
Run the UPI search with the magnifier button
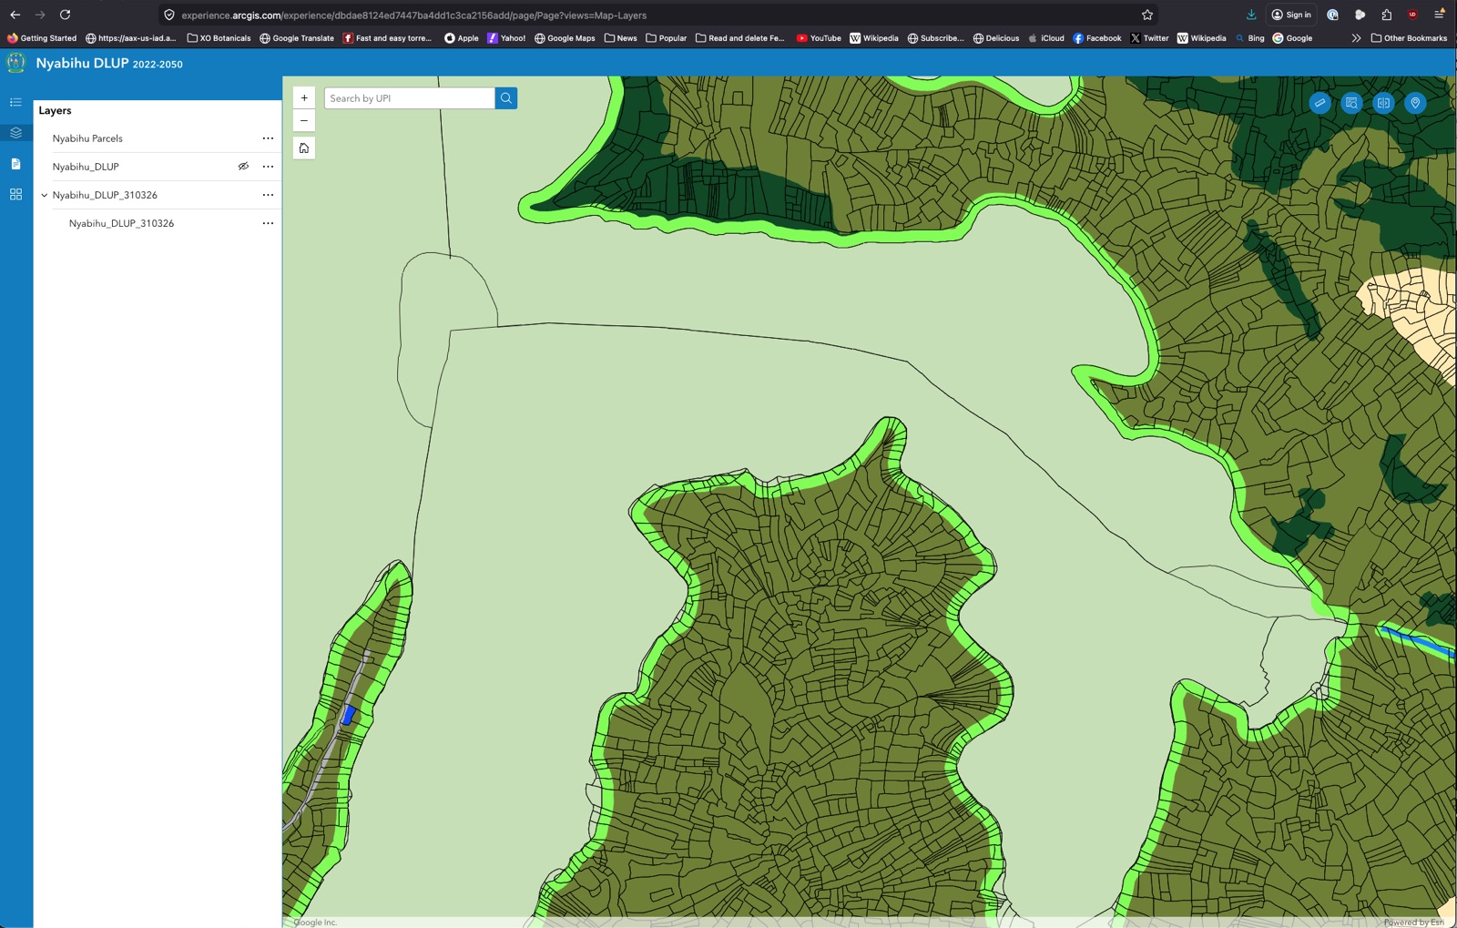pos(505,97)
